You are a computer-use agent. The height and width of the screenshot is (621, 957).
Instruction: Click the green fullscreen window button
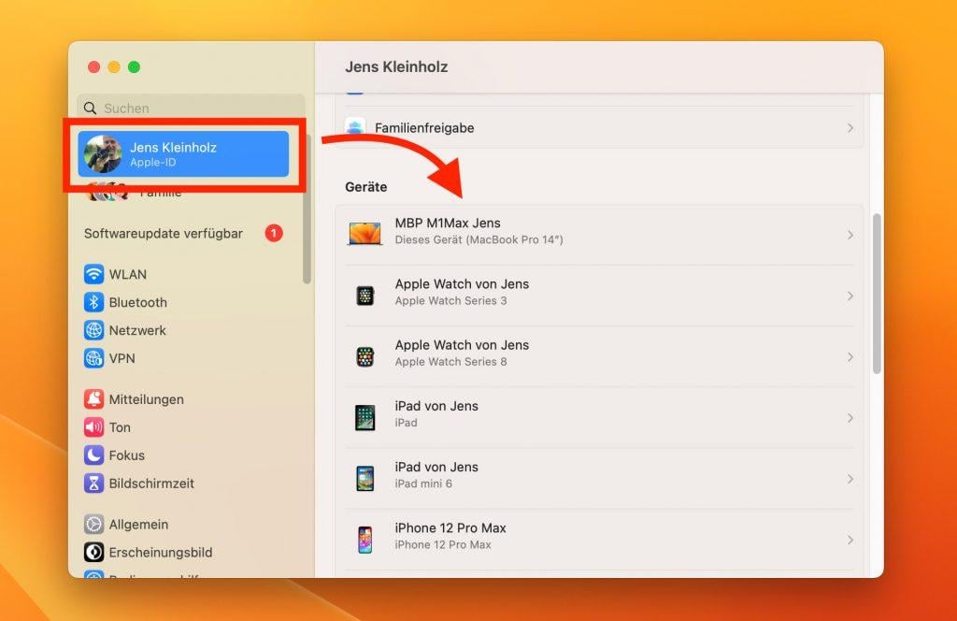(x=135, y=67)
